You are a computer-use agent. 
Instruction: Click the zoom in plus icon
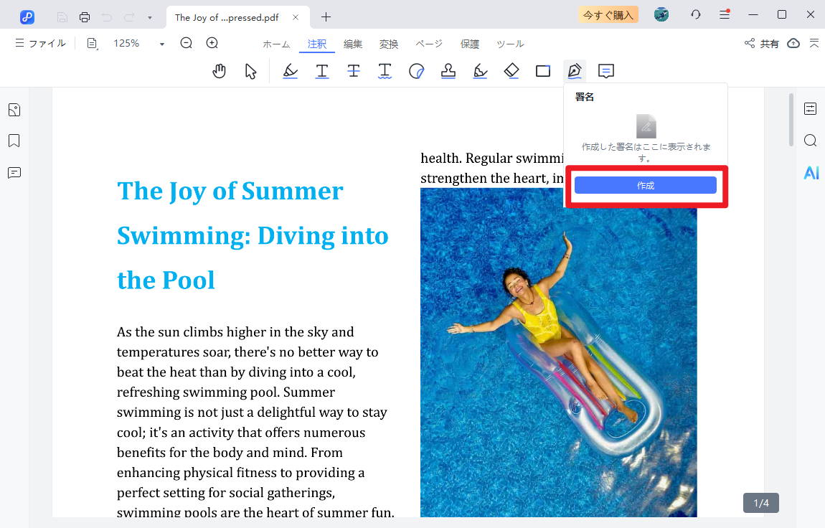click(x=212, y=44)
